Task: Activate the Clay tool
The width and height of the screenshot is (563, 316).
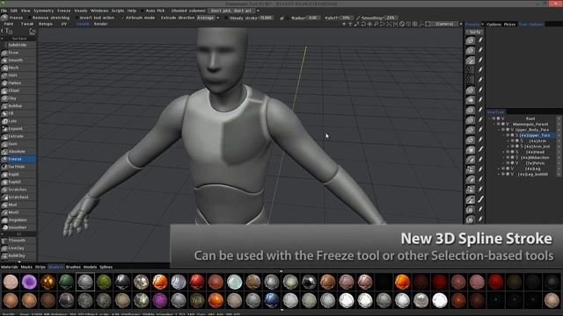Action: [x=18, y=98]
